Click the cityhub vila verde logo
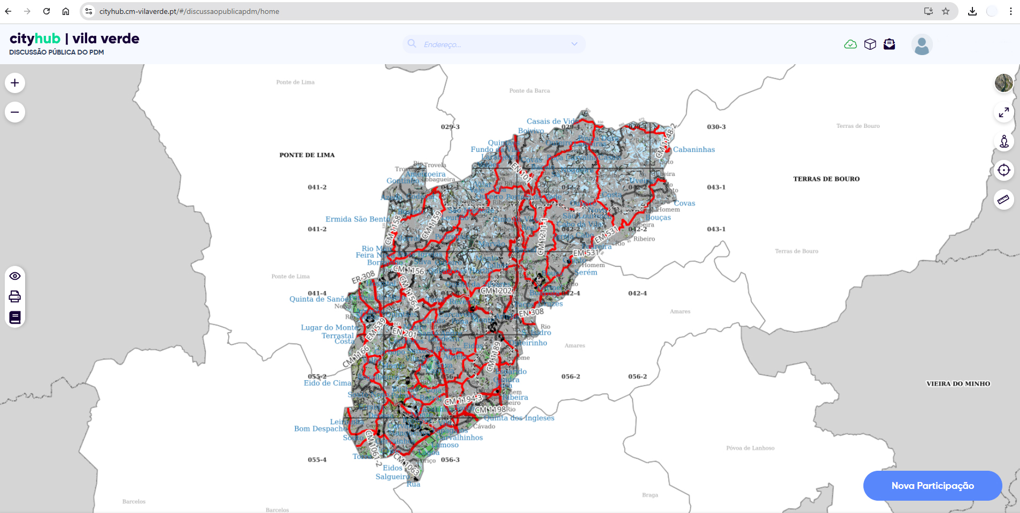Image resolution: width=1020 pixels, height=513 pixels. click(74, 39)
